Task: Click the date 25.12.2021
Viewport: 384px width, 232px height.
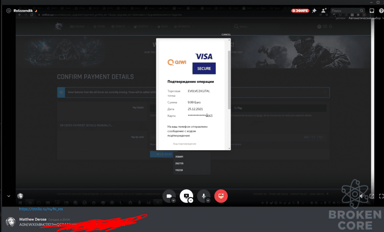Action: coord(195,109)
